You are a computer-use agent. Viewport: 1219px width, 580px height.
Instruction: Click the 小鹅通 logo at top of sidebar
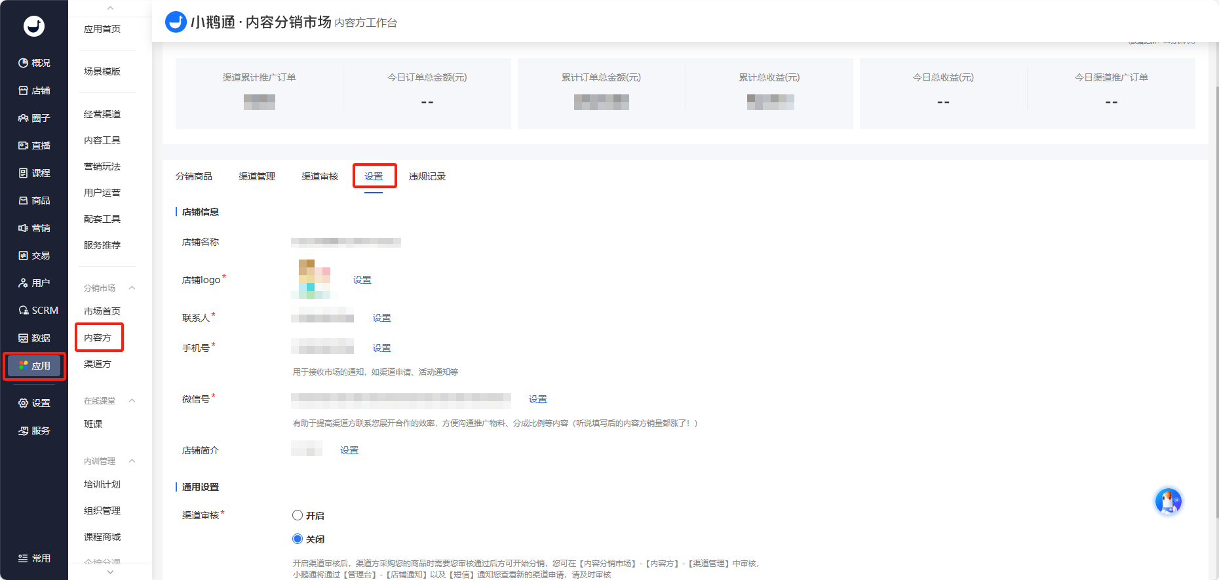coord(34,26)
